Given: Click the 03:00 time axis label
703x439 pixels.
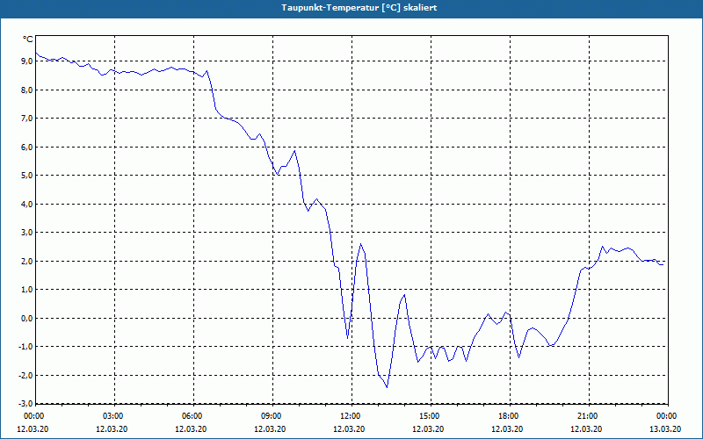Looking at the screenshot, I should (114, 416).
